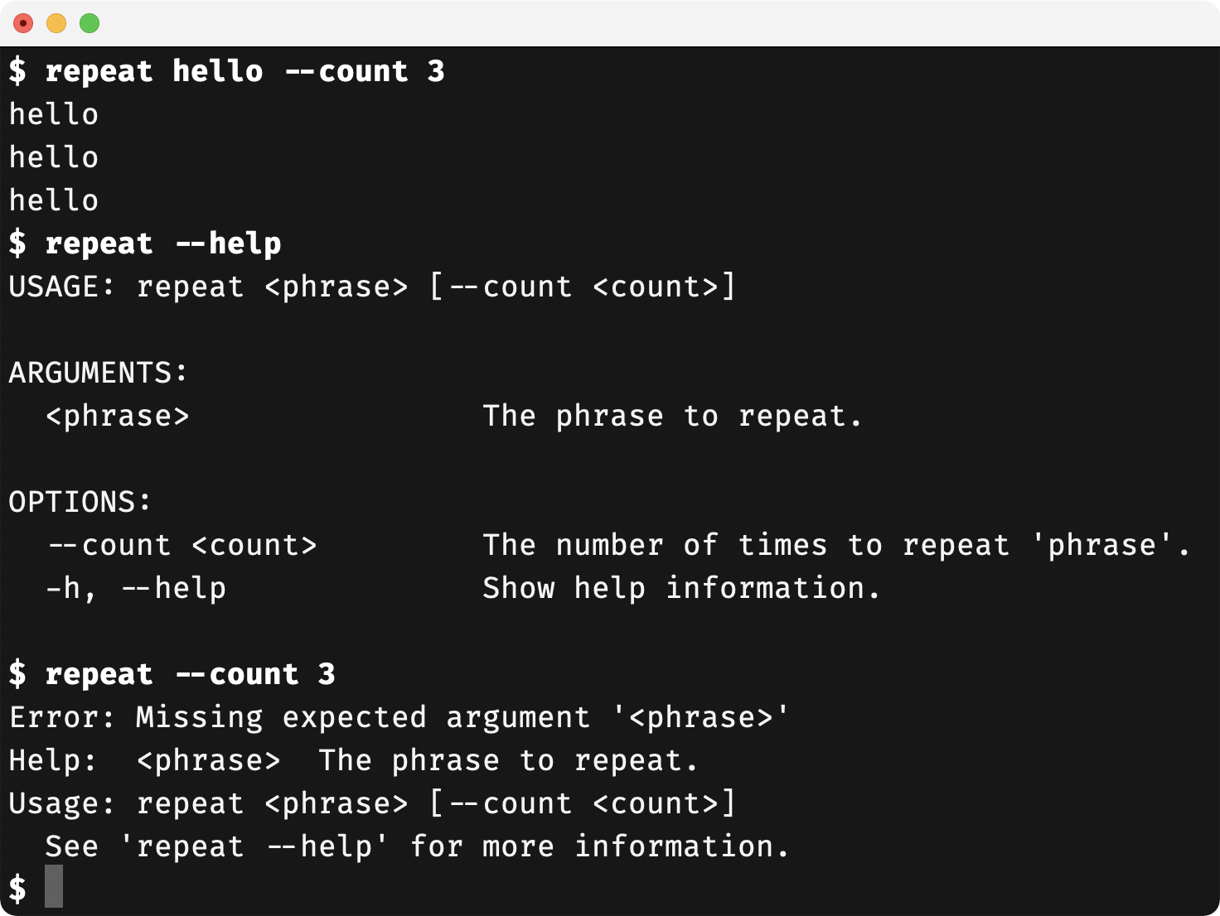The width and height of the screenshot is (1220, 916).
Task: Click the yellow minimize window button
Action: point(56,23)
